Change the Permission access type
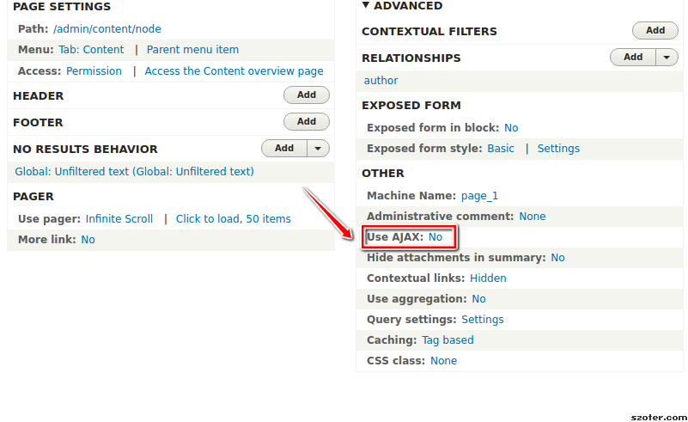This screenshot has width=688, height=422. click(94, 71)
